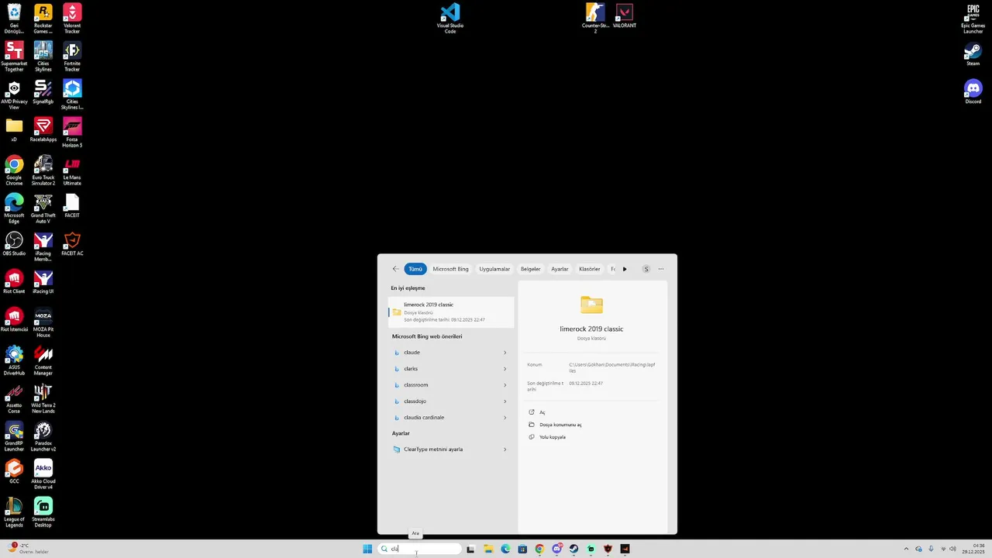Expand the 'classdojo' suggestion chevron
Image resolution: width=992 pixels, height=558 pixels.
[x=505, y=401]
